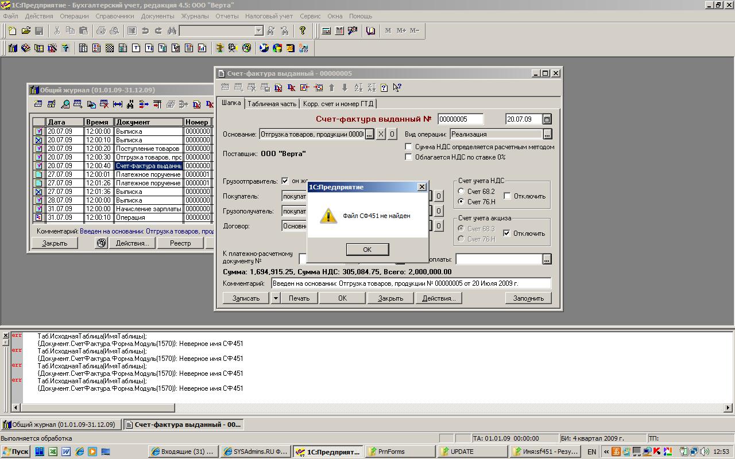Click the Print preview toolbar icon

tap(114, 31)
